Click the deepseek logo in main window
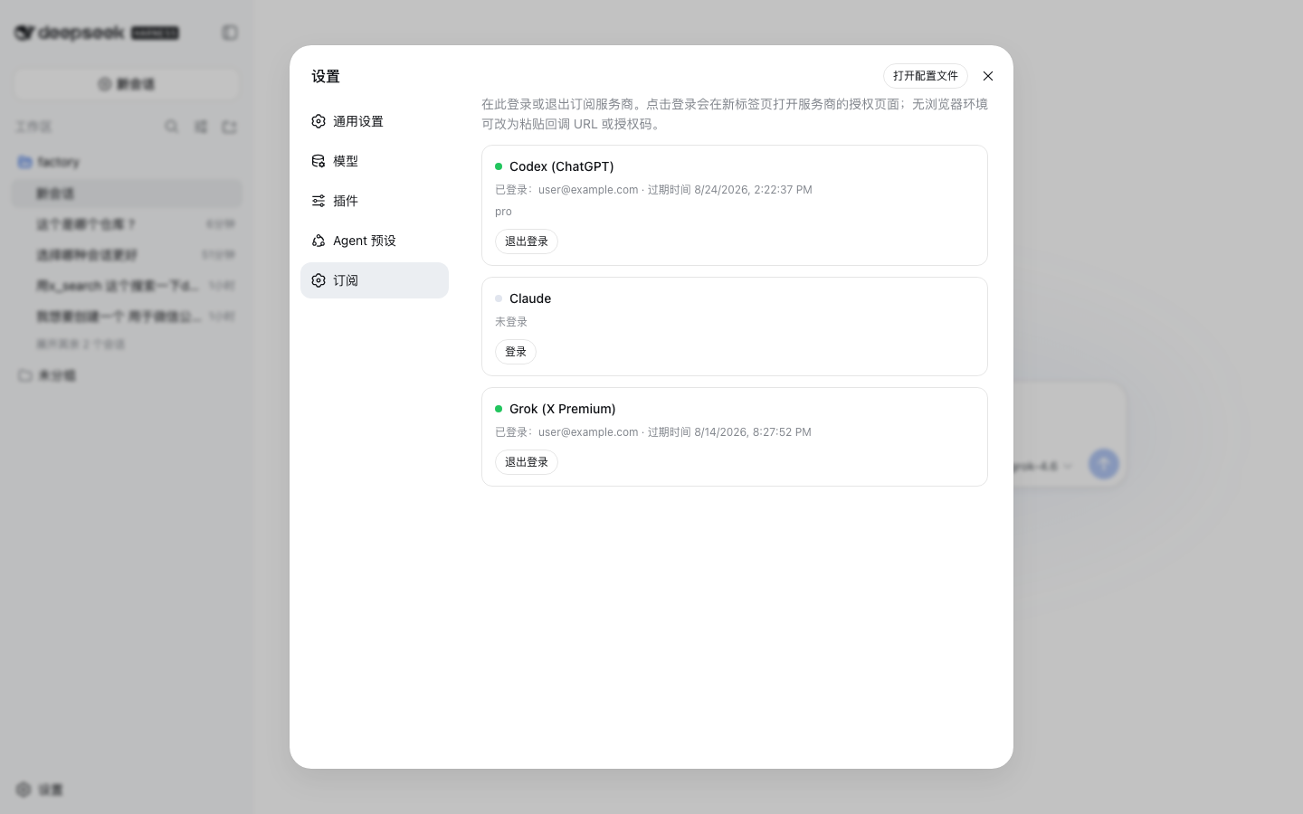This screenshot has width=1303, height=814. (x=69, y=33)
